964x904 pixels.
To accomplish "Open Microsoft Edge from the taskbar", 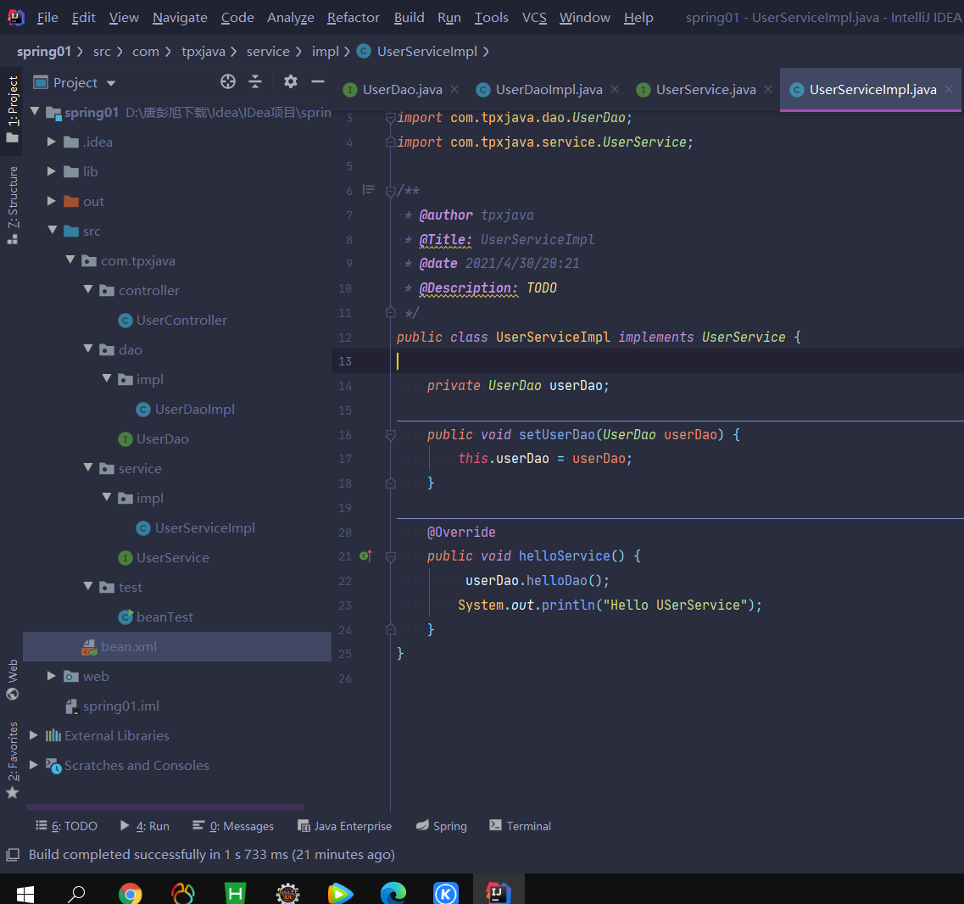I will tap(393, 893).
